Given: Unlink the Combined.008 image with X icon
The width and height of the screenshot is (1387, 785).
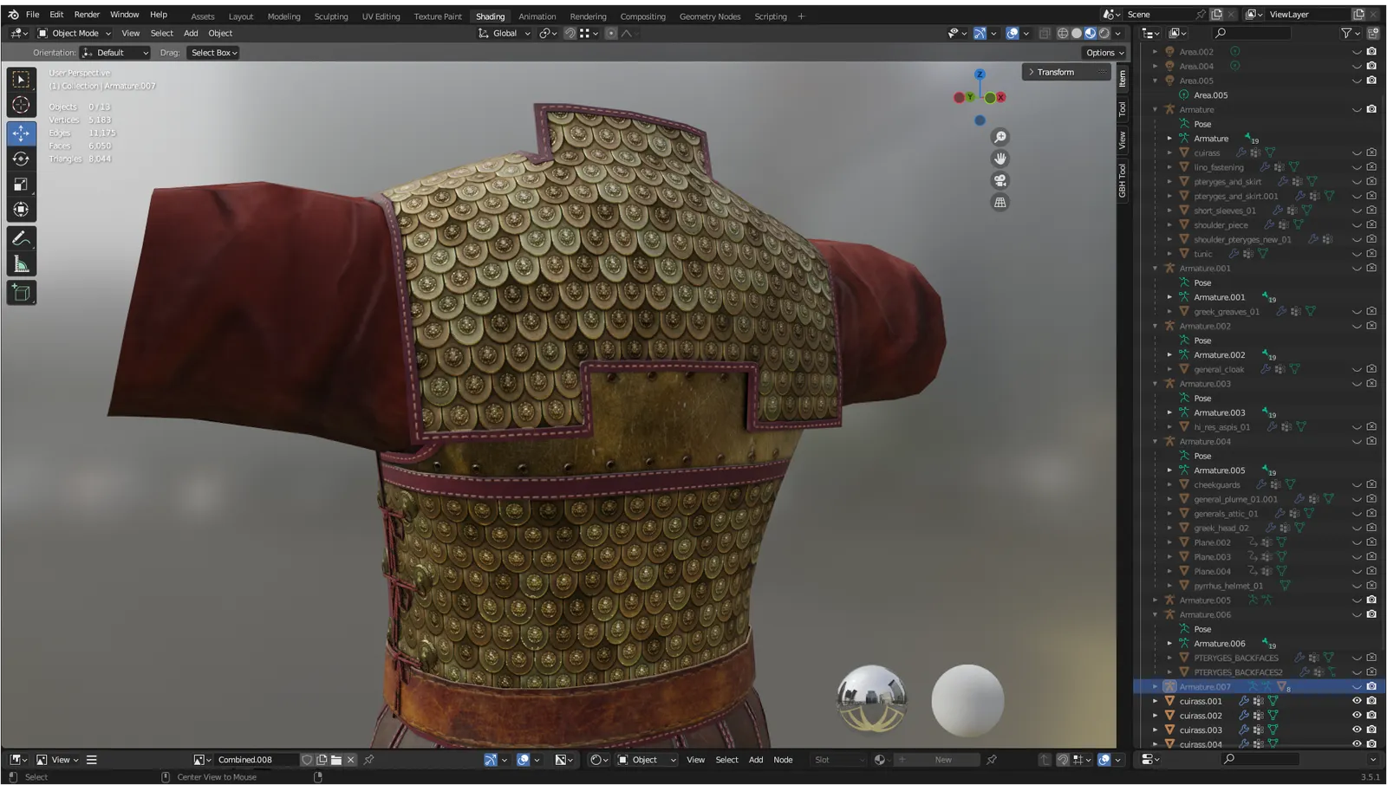Looking at the screenshot, I should [x=351, y=760].
